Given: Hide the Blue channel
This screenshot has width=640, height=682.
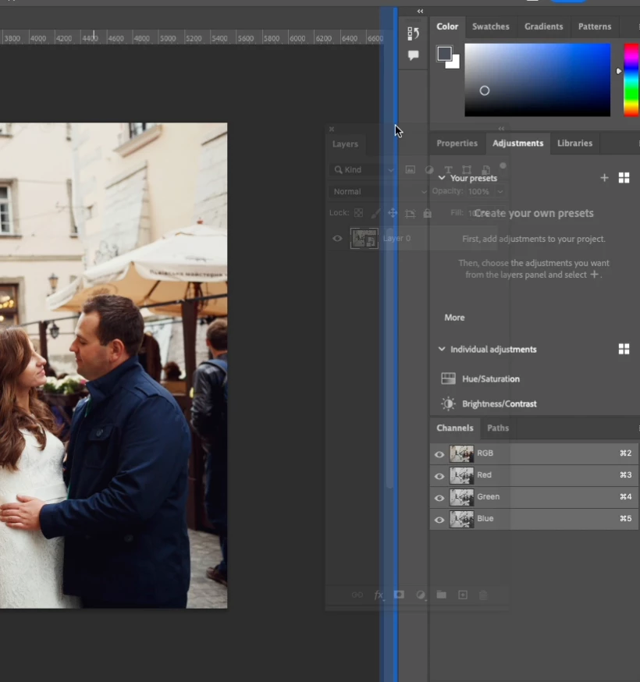Looking at the screenshot, I should [439, 520].
